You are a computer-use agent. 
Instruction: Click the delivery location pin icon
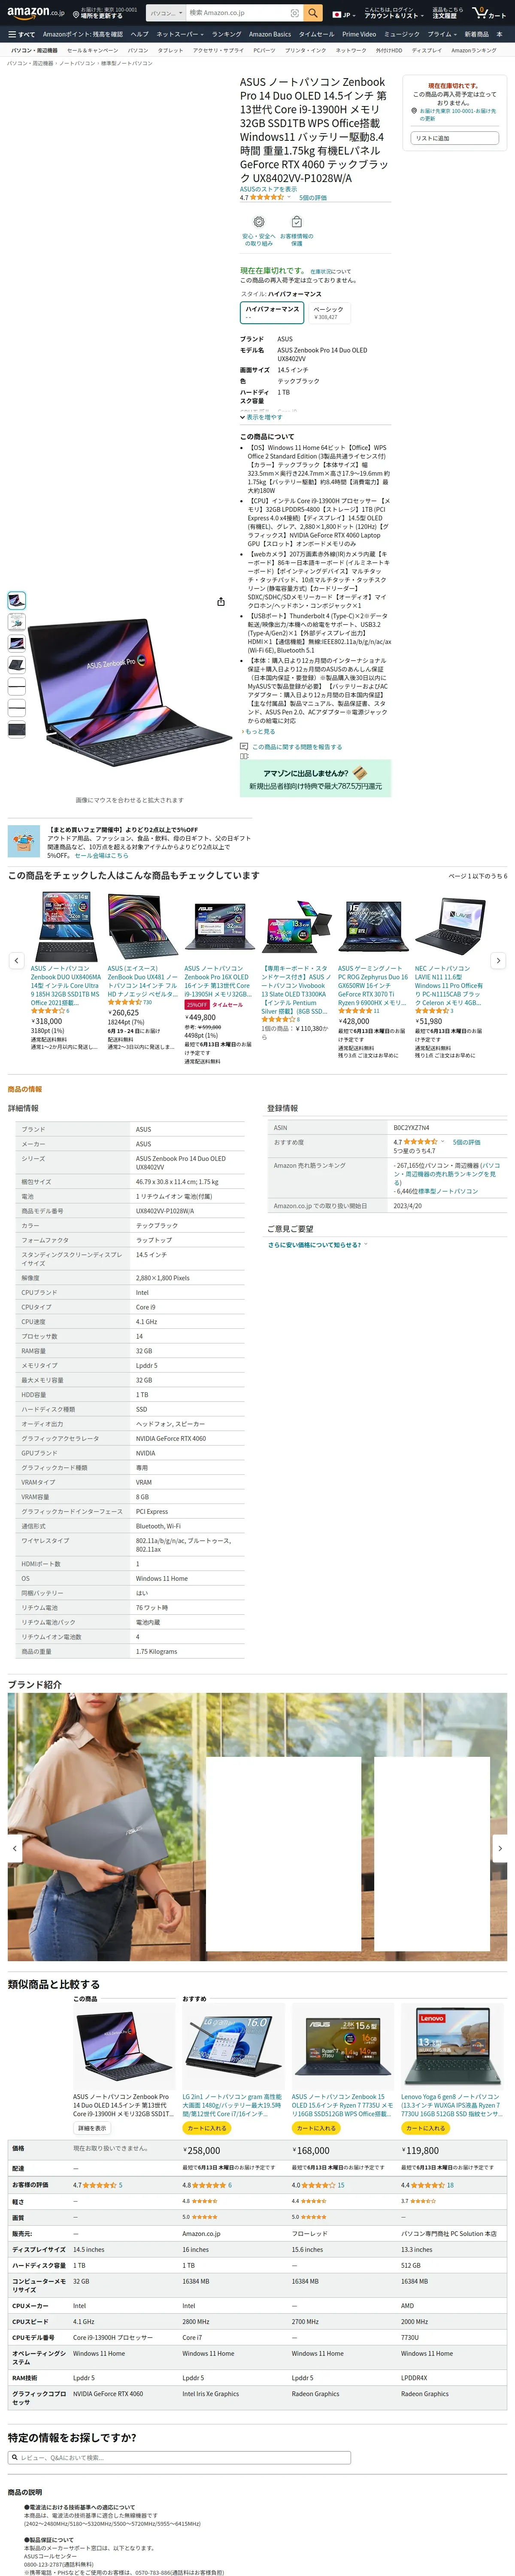click(x=415, y=111)
